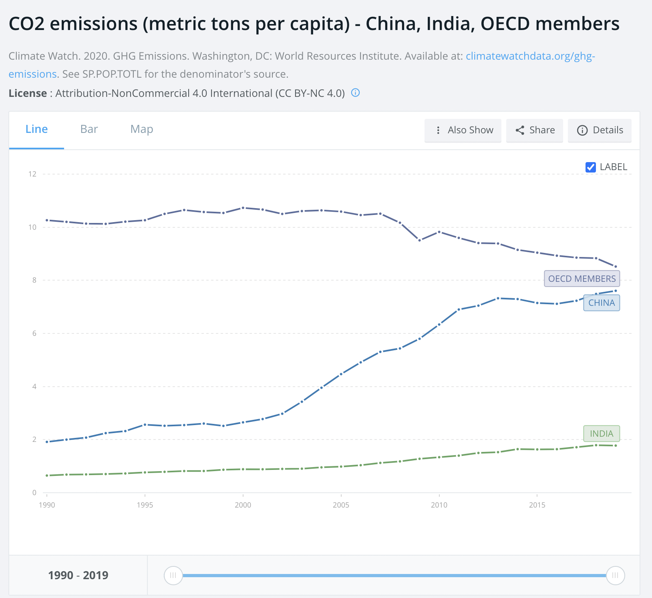652x598 pixels.
Task: Switch to the Bar chart tab
Action: (x=89, y=129)
